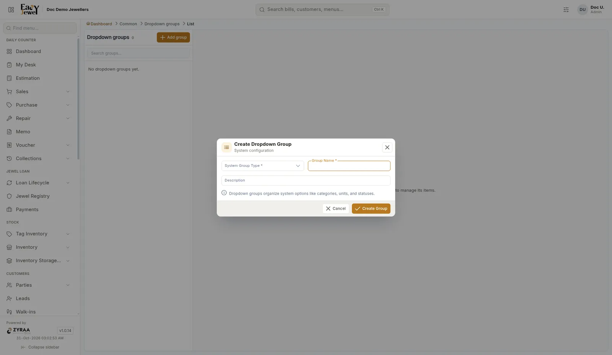Click the Add group button

(173, 37)
